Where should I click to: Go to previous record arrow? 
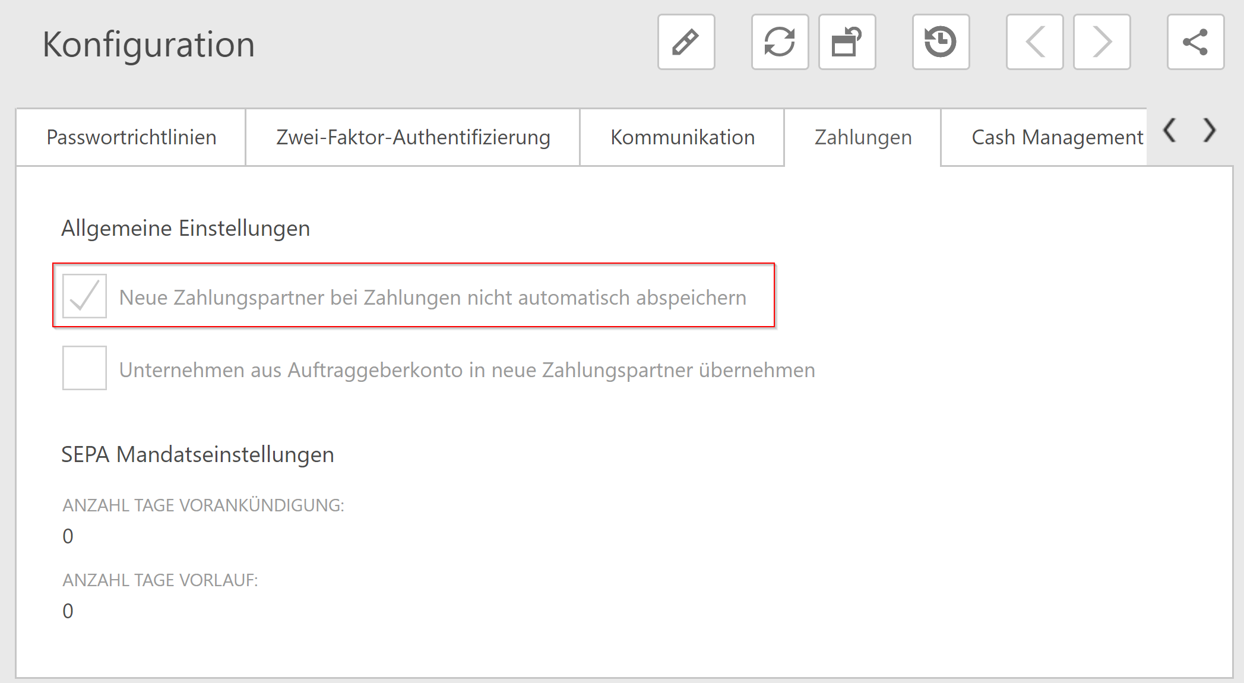click(1034, 42)
